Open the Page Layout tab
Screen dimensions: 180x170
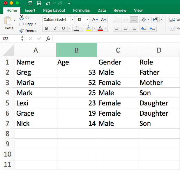click(x=54, y=10)
